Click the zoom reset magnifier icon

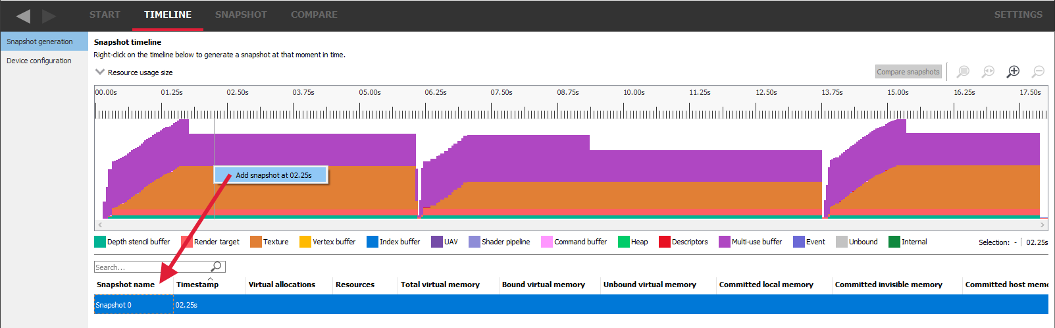988,72
